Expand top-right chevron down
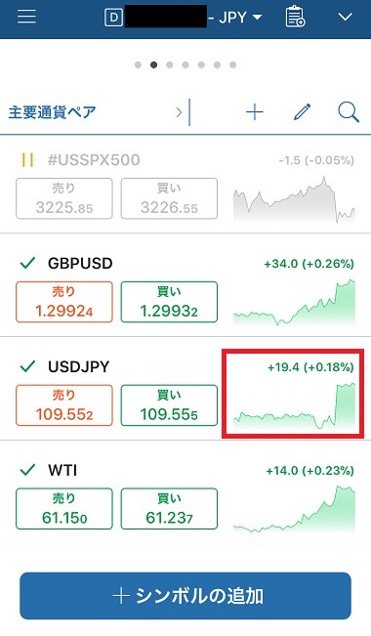Viewport: 371px width, 636px height. 345,17
